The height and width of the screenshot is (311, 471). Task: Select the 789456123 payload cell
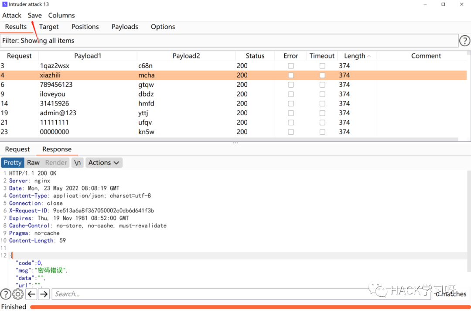pyautogui.click(x=88, y=85)
